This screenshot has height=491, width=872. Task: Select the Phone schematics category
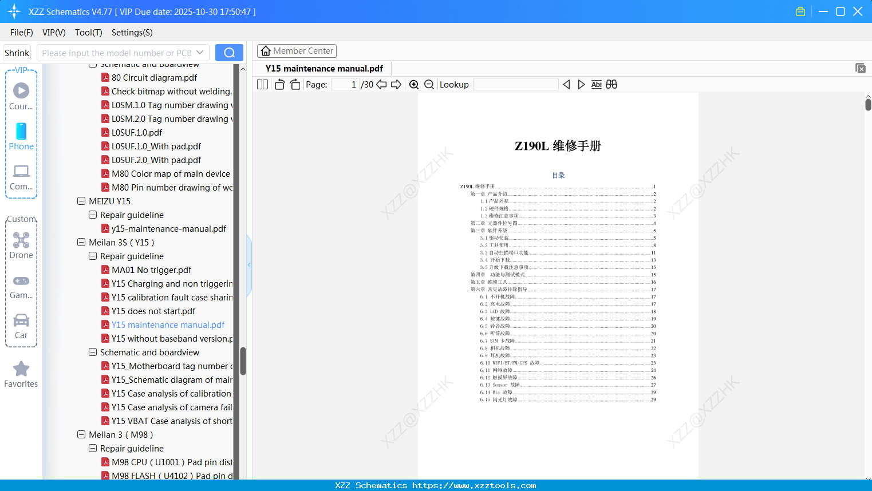coord(21,136)
